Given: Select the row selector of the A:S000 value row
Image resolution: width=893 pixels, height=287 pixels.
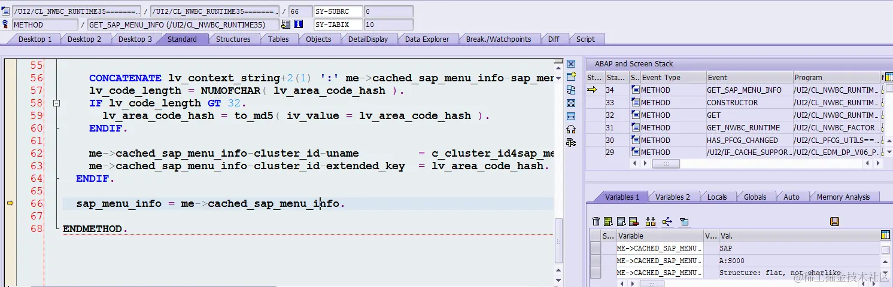Looking at the screenshot, I should coord(596,261).
